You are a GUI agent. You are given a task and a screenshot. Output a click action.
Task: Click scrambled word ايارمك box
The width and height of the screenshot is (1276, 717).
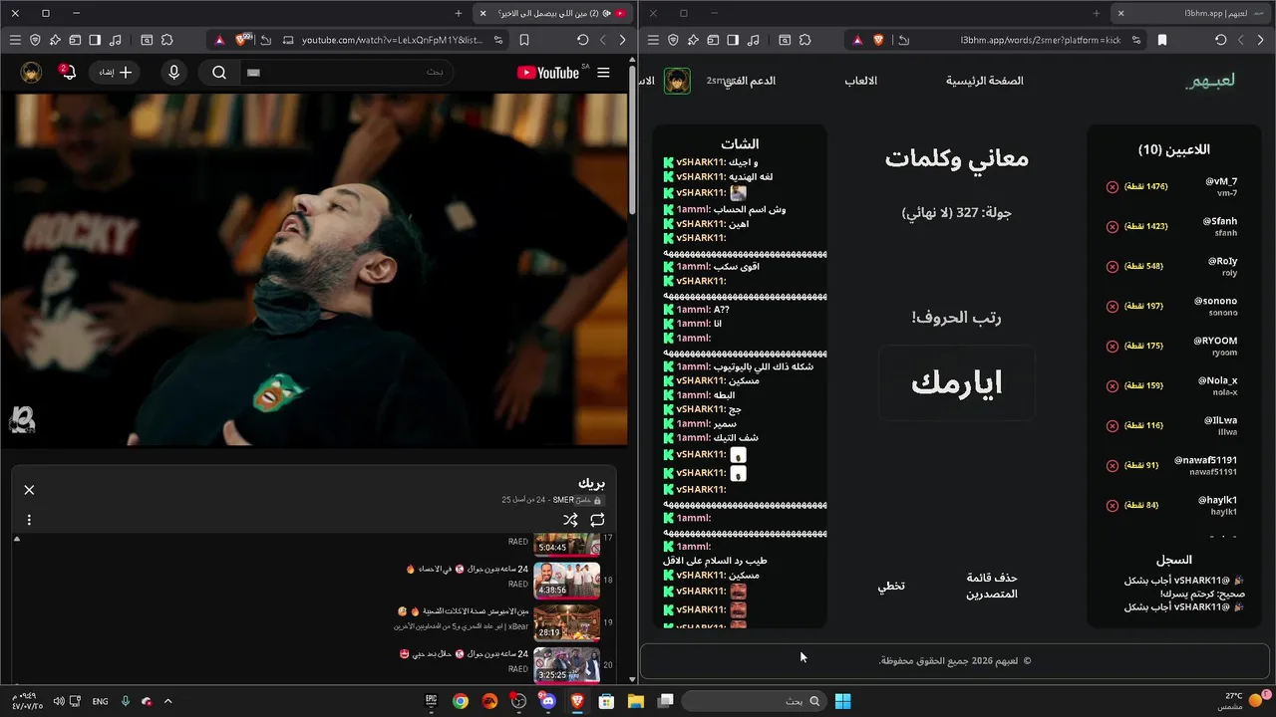[x=957, y=382]
